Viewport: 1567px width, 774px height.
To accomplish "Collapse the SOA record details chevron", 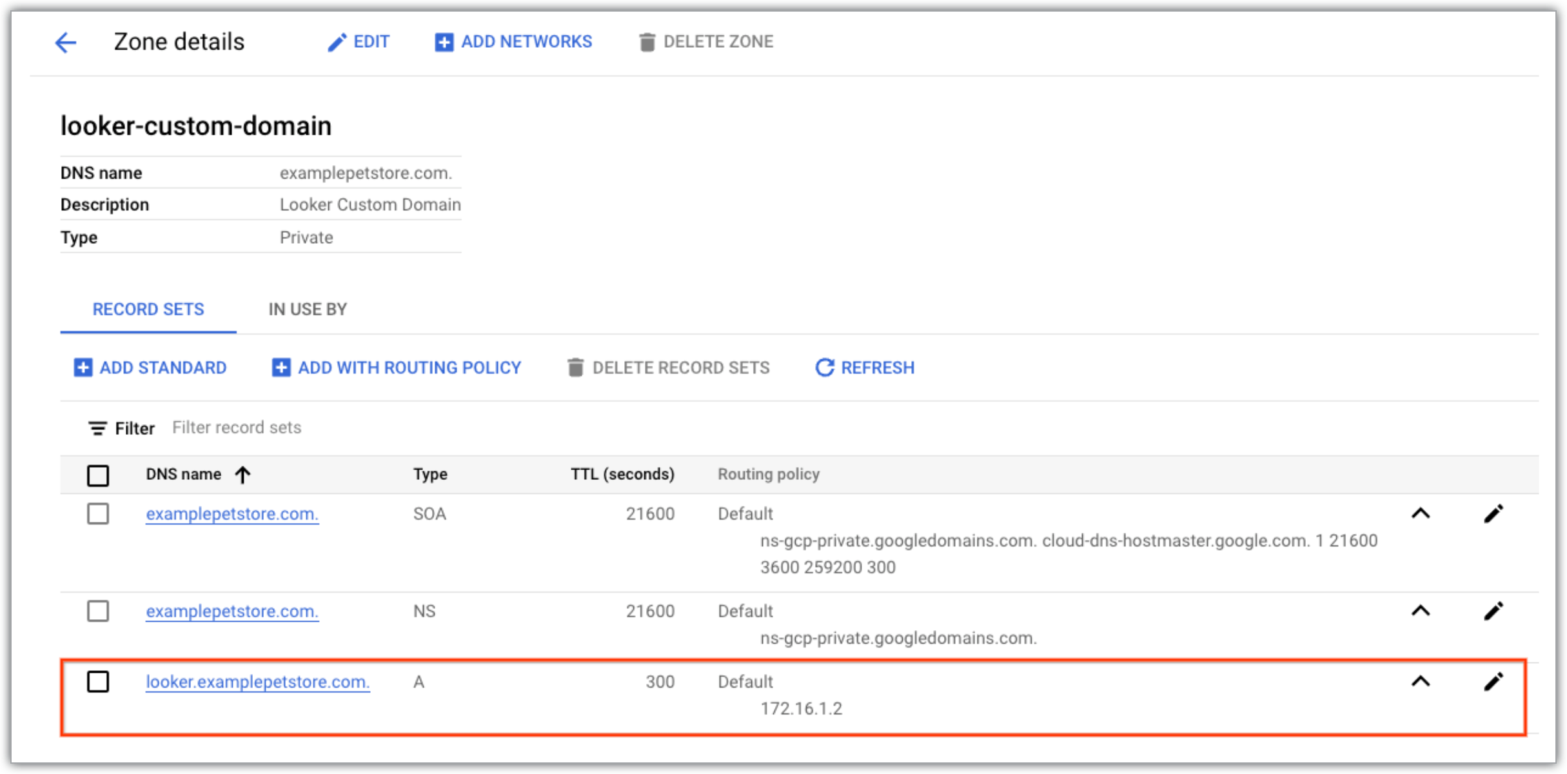I will (1421, 514).
